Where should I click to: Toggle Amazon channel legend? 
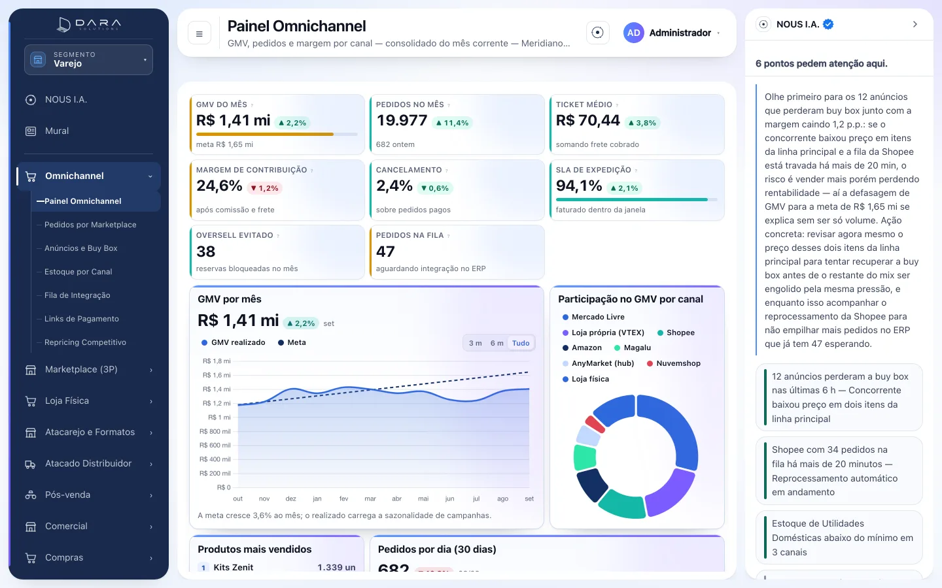pos(582,348)
